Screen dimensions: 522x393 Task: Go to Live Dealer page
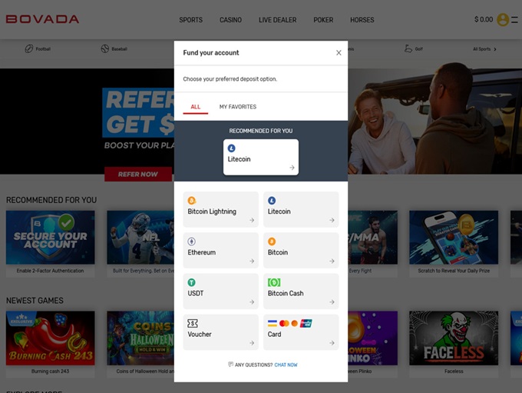(277, 20)
